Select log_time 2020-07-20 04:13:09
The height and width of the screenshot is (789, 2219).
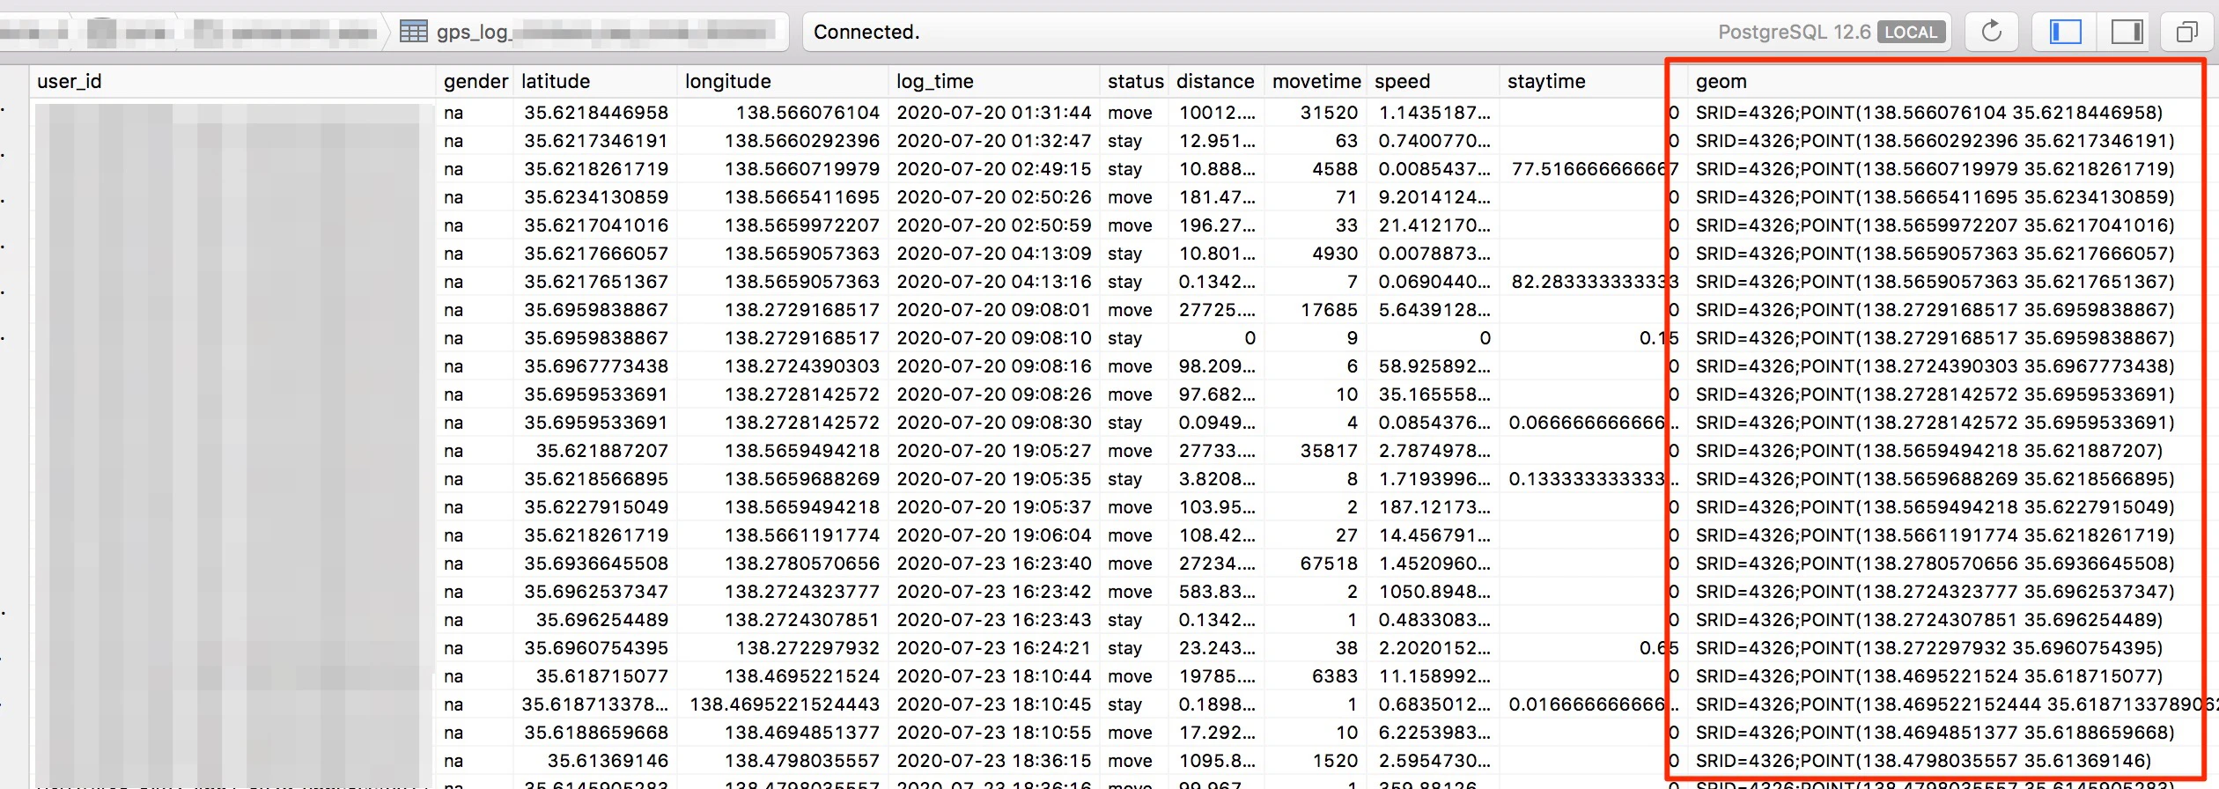click(994, 254)
